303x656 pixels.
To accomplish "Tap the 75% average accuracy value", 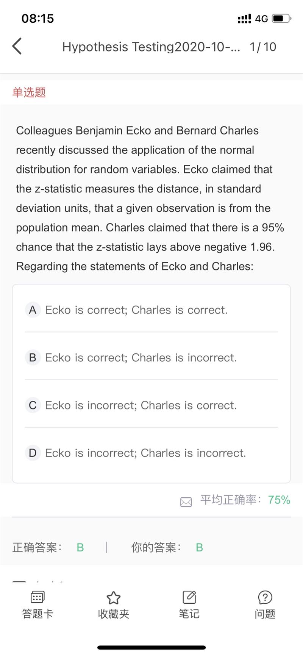I will [279, 500].
